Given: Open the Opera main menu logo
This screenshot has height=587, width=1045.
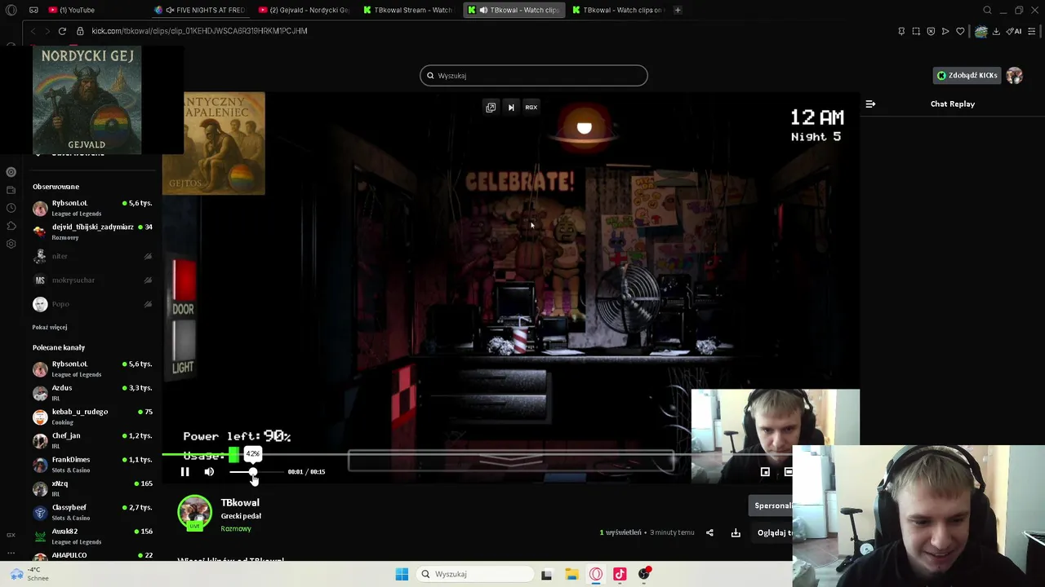Looking at the screenshot, I should click(x=11, y=10).
